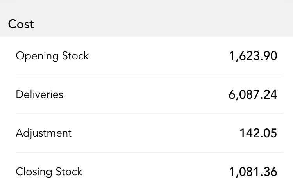The height and width of the screenshot is (190, 293).
Task: Select the Adjustment label
Action: tap(44, 133)
